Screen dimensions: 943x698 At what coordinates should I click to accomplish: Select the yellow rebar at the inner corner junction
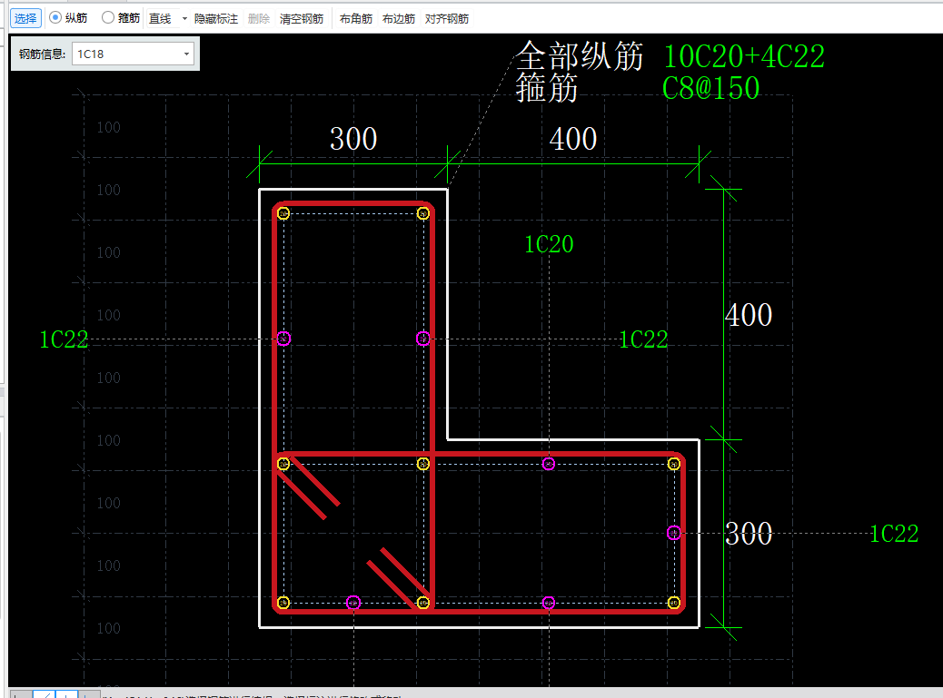click(422, 464)
